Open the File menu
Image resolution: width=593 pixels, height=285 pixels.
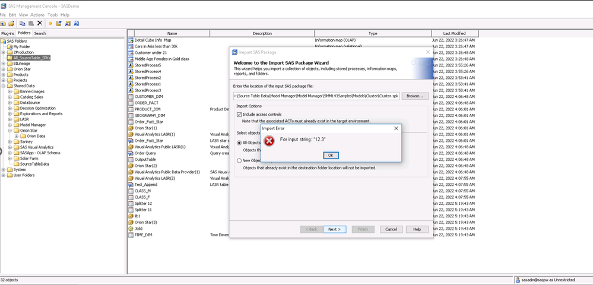click(3, 15)
